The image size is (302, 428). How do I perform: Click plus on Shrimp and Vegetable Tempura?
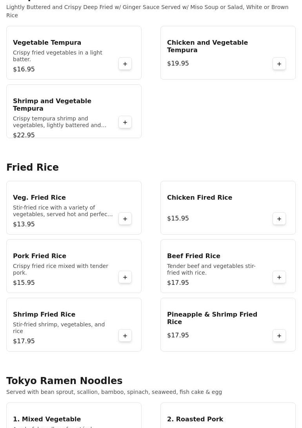[x=125, y=122]
